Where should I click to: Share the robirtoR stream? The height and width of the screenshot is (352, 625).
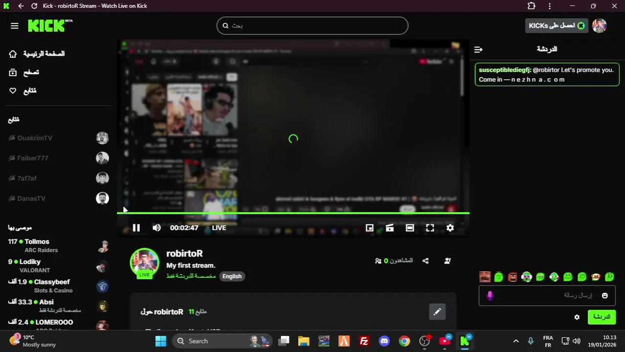coord(425,261)
